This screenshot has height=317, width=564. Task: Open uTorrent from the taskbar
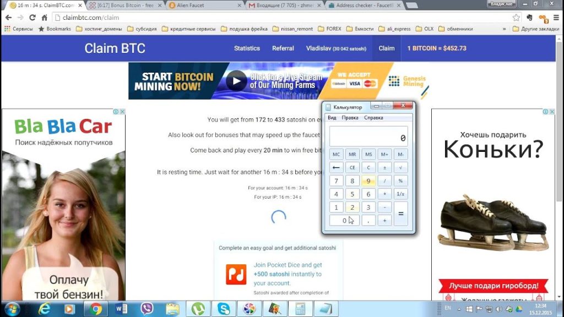[x=198, y=309]
